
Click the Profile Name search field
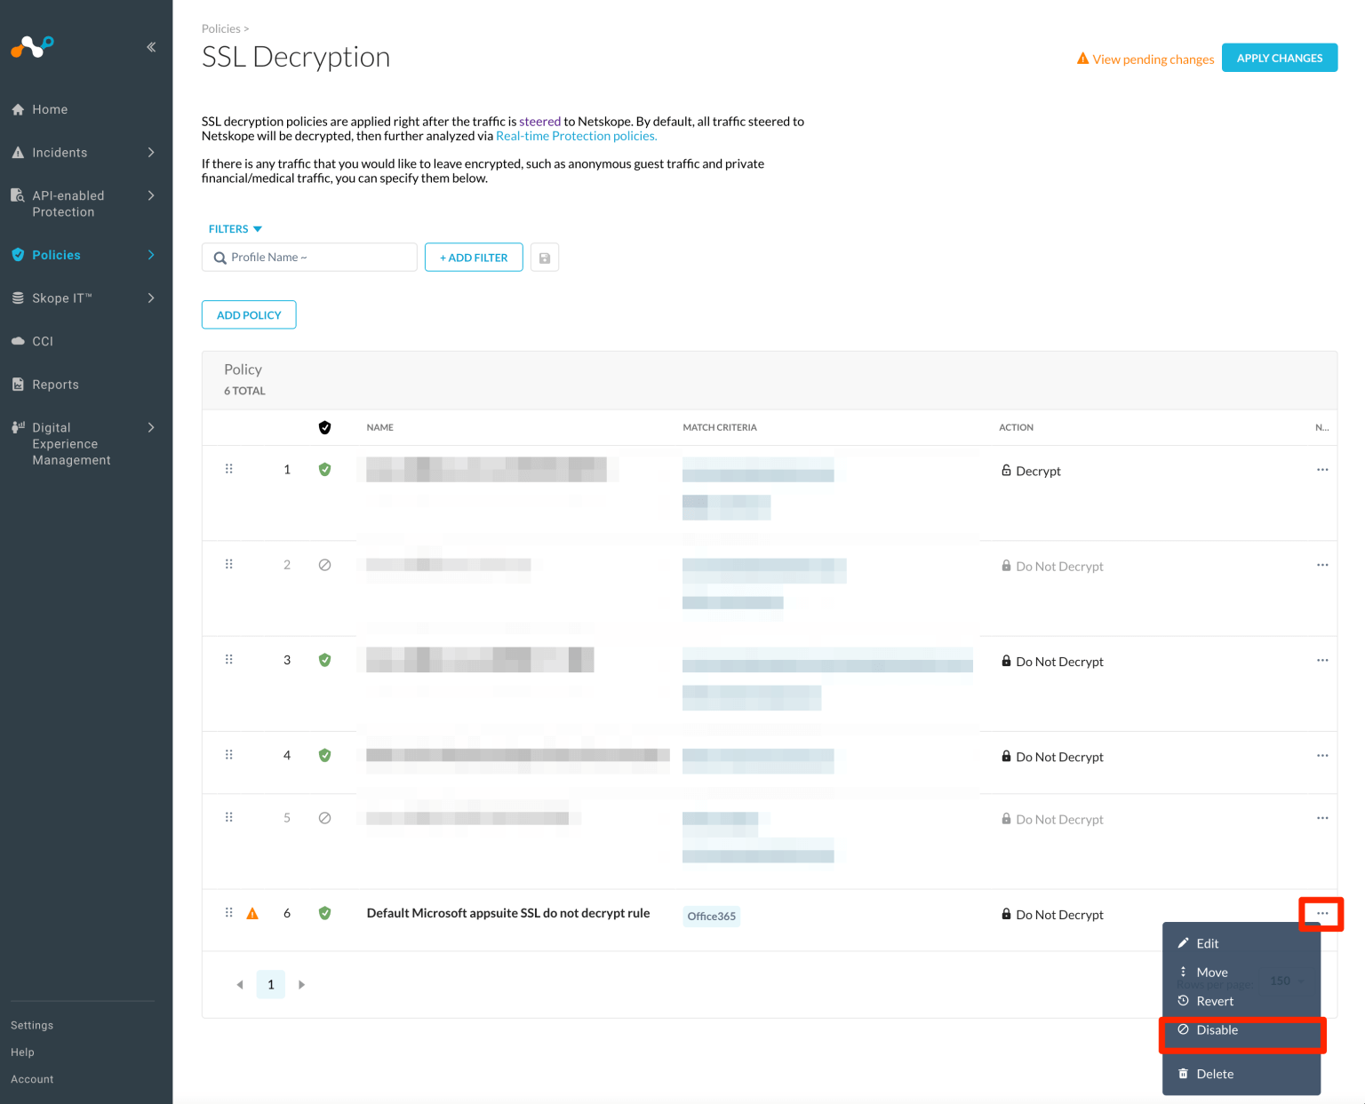[309, 257]
